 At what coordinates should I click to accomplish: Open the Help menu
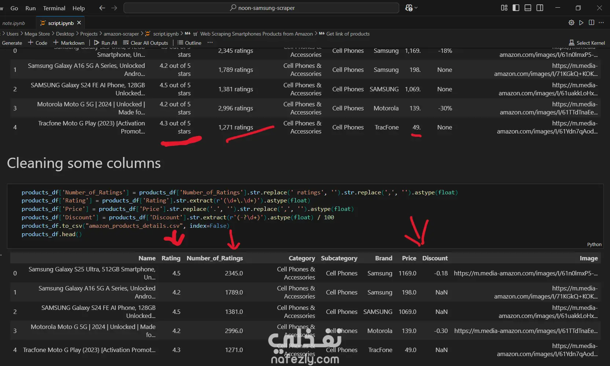[78, 8]
